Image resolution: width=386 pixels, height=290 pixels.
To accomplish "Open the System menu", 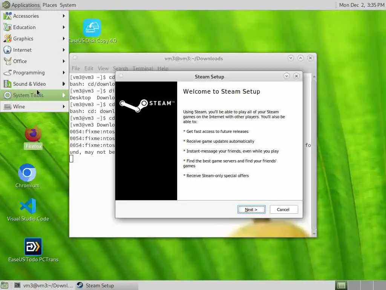I will pos(68,5).
